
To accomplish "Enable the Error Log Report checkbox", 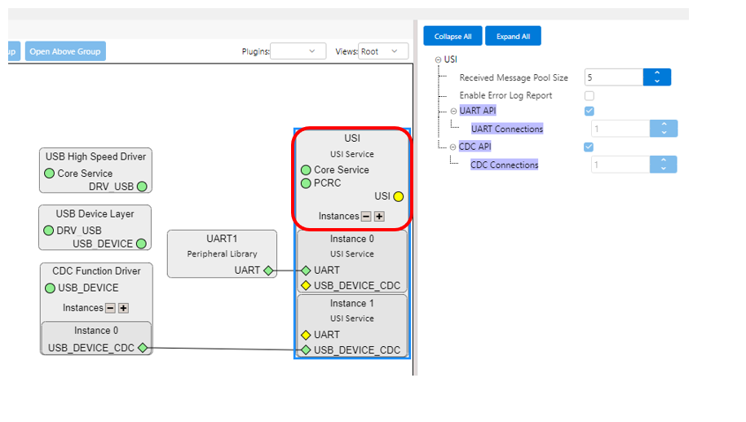I will coord(589,96).
